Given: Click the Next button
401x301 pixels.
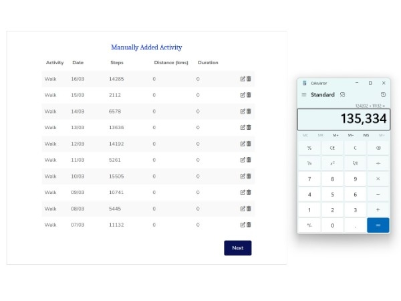Looking at the screenshot, I should coord(237,248).
